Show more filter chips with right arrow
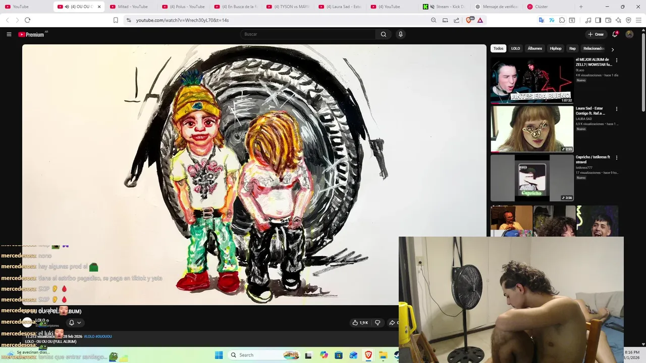646x363 pixels. click(x=613, y=49)
